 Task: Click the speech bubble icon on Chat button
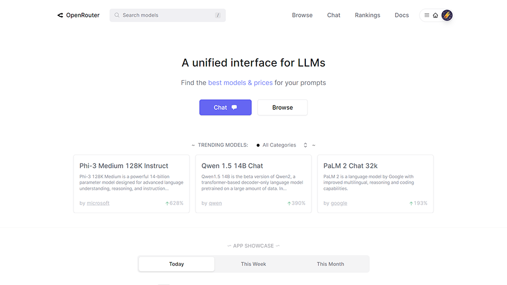[x=234, y=107]
